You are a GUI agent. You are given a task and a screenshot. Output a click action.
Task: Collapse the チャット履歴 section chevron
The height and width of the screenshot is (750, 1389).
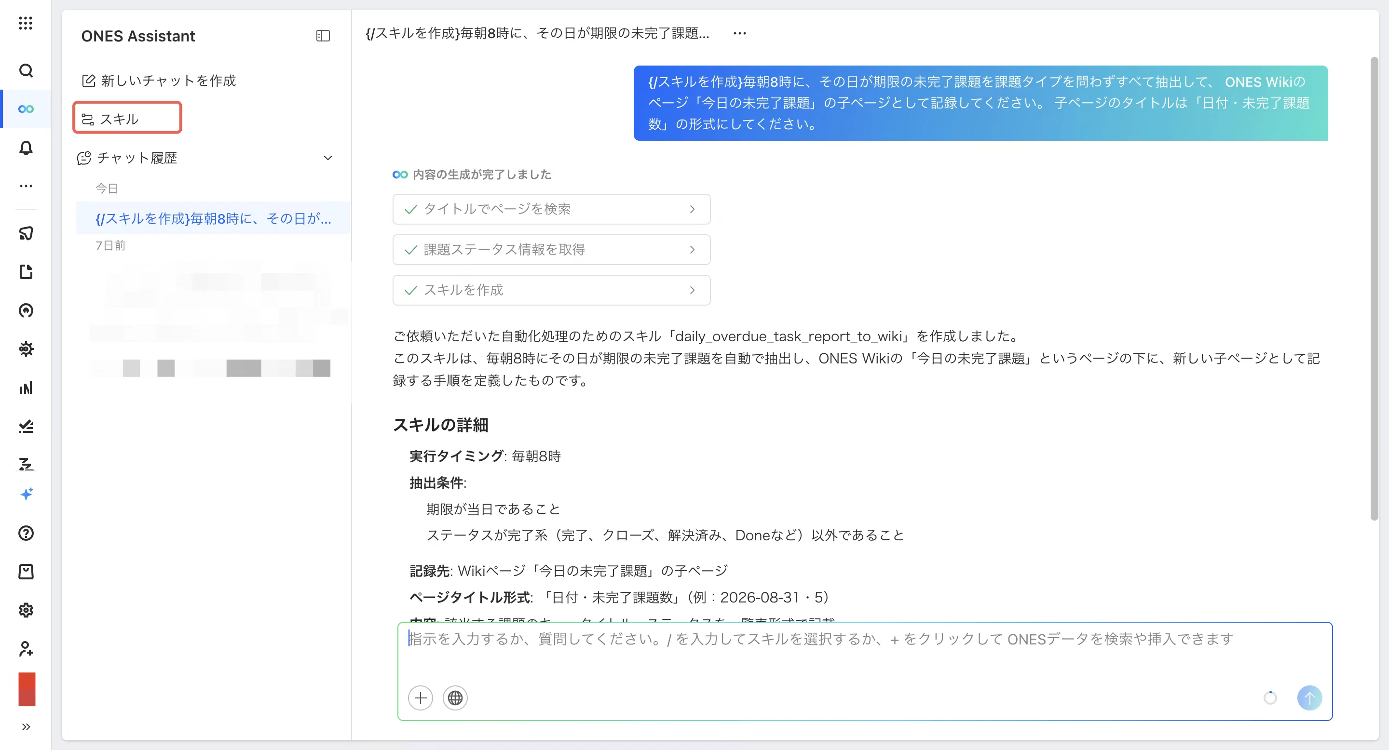pos(328,158)
